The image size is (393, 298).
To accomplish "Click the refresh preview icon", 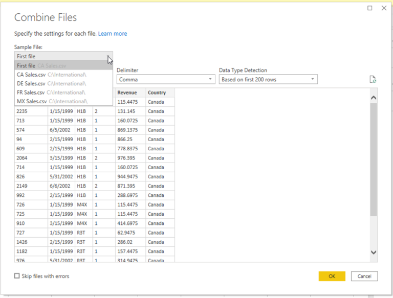I will point(373,79).
